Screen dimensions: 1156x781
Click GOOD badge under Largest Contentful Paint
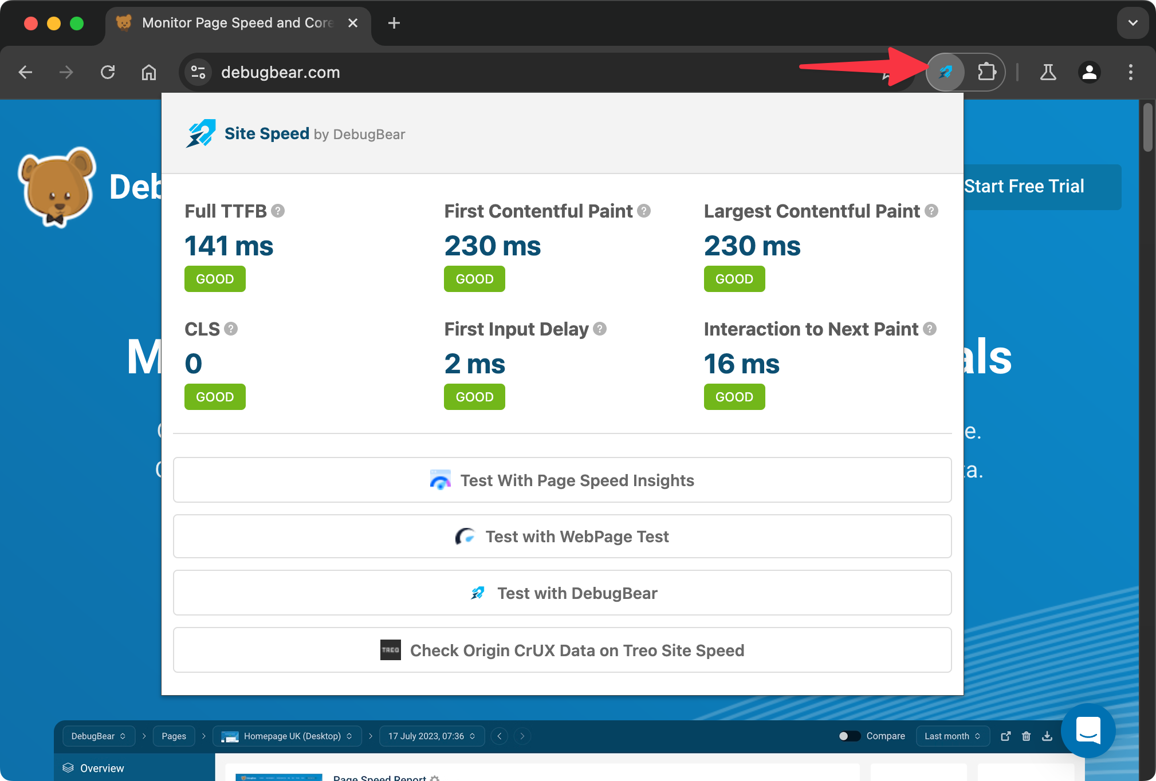(x=734, y=279)
